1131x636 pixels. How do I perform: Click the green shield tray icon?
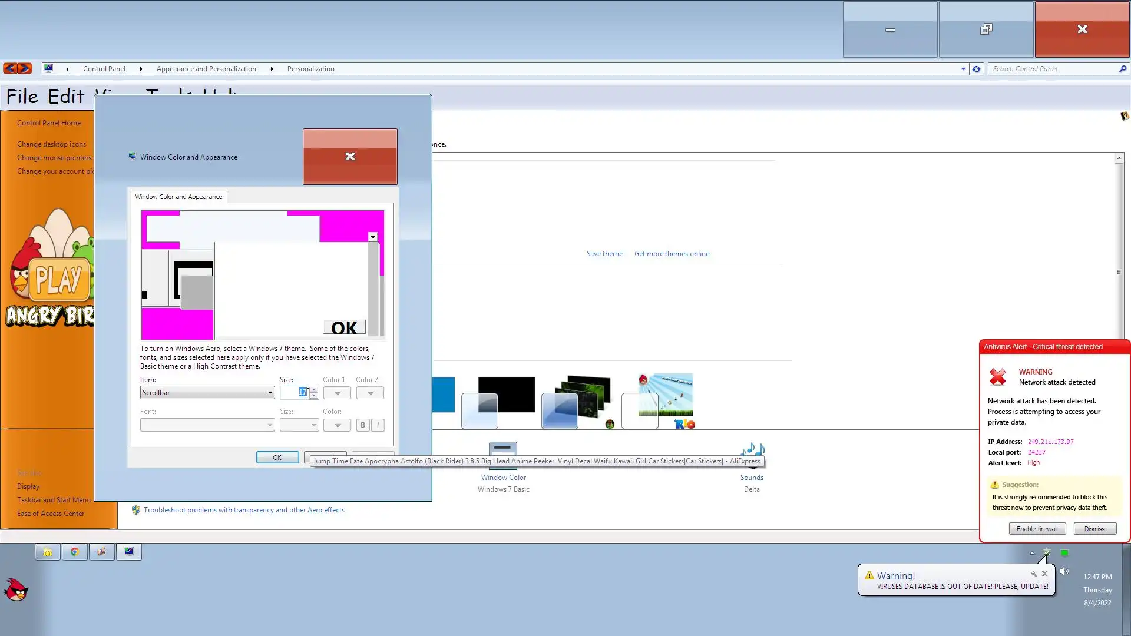point(1046,552)
